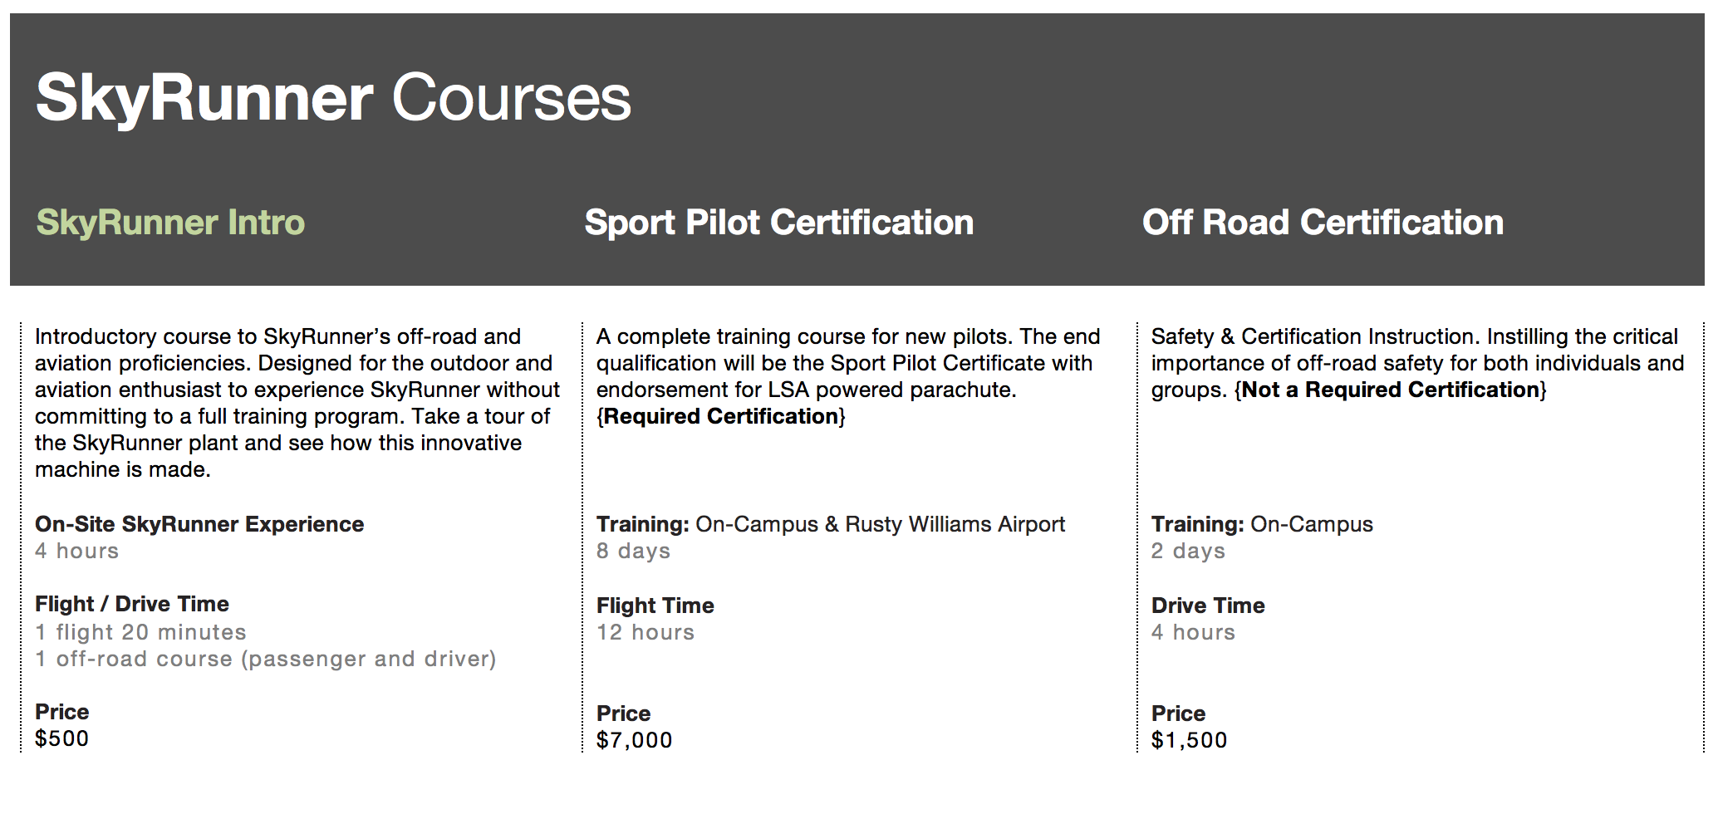The width and height of the screenshot is (1718, 819).
Task: Click the Required Certification bold note
Action: point(721,416)
